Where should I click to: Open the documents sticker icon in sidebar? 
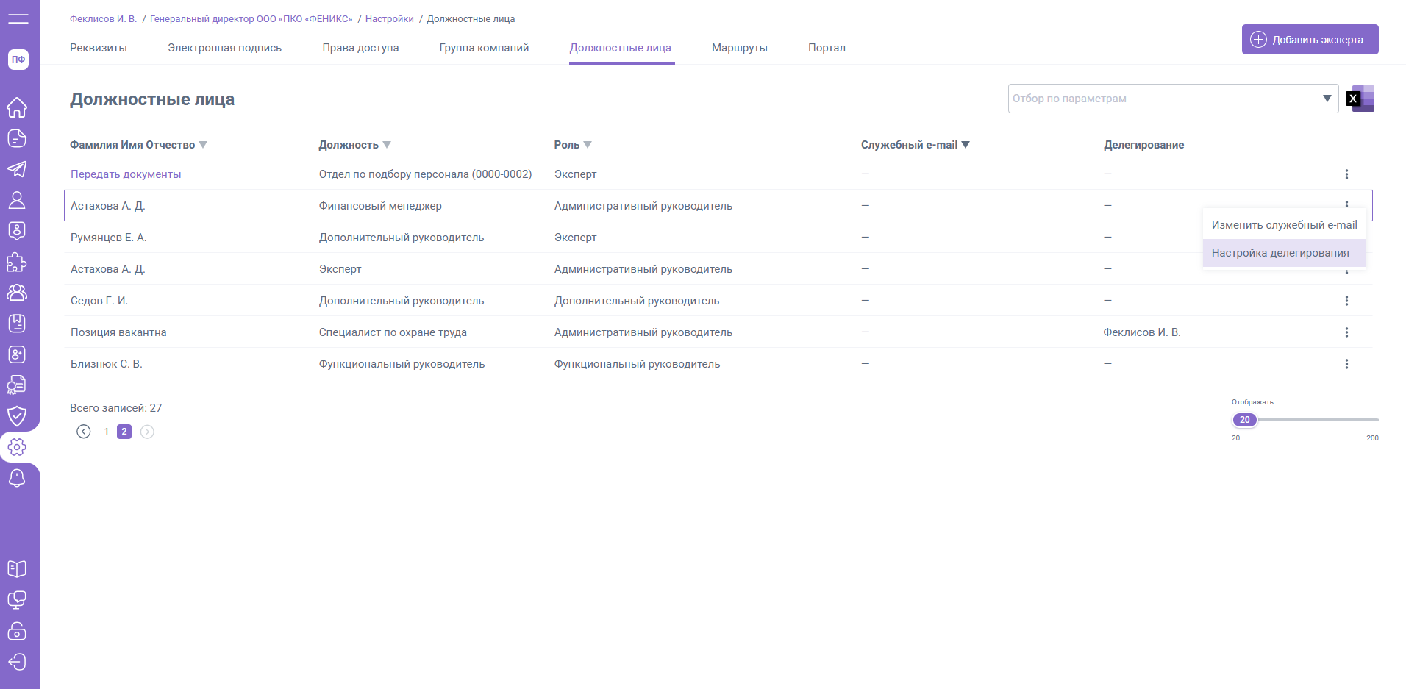click(x=17, y=138)
